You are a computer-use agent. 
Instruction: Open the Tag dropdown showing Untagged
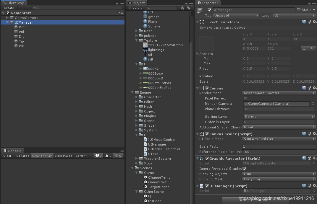236,15
